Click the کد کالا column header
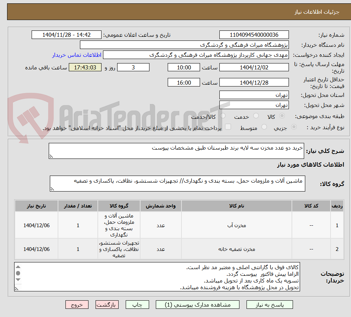Screen dimensions: 351x317 coord(311,206)
